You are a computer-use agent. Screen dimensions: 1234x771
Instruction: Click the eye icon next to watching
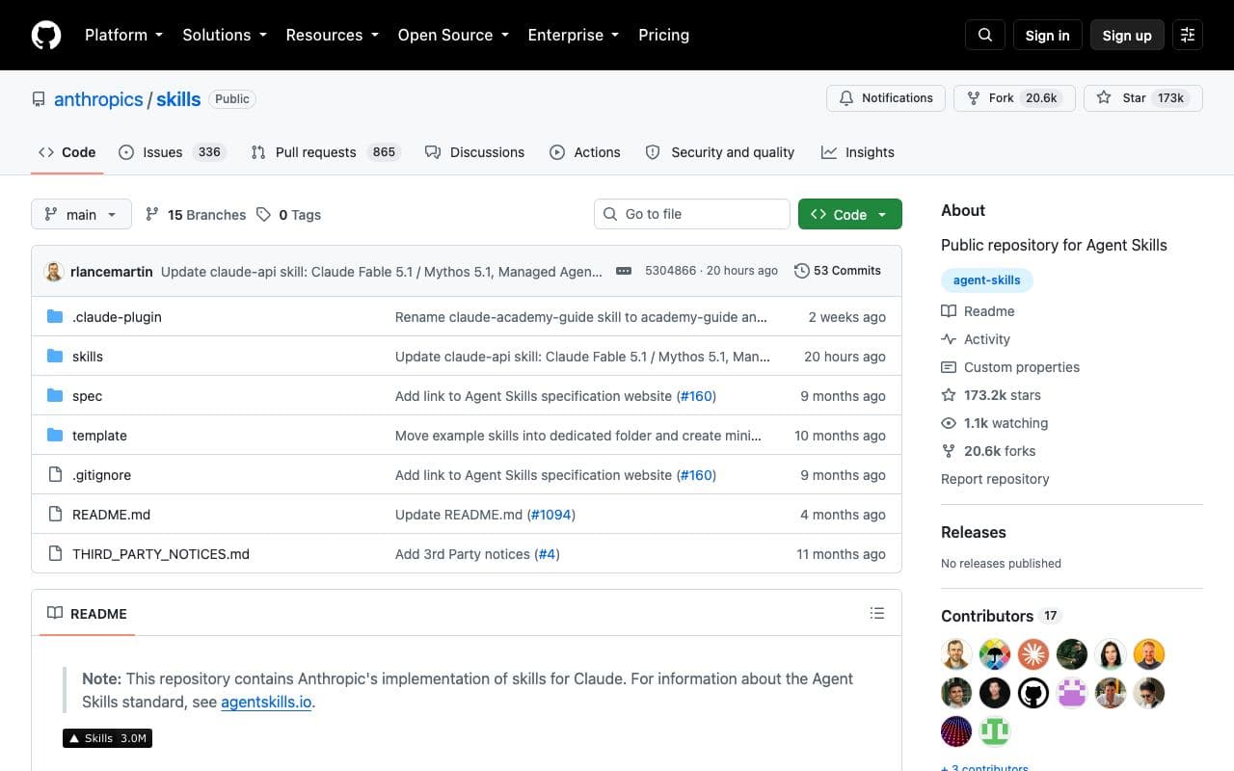click(949, 423)
